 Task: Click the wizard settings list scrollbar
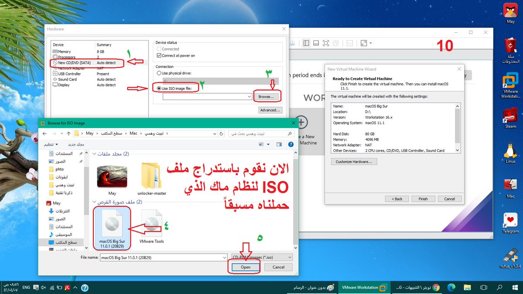pos(457,128)
